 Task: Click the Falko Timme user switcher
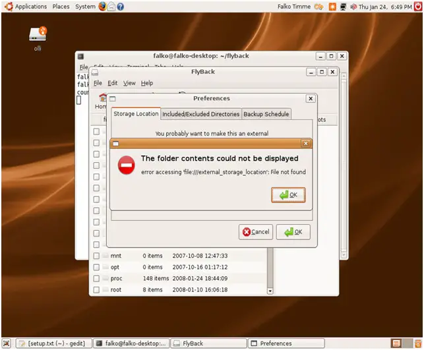click(294, 7)
